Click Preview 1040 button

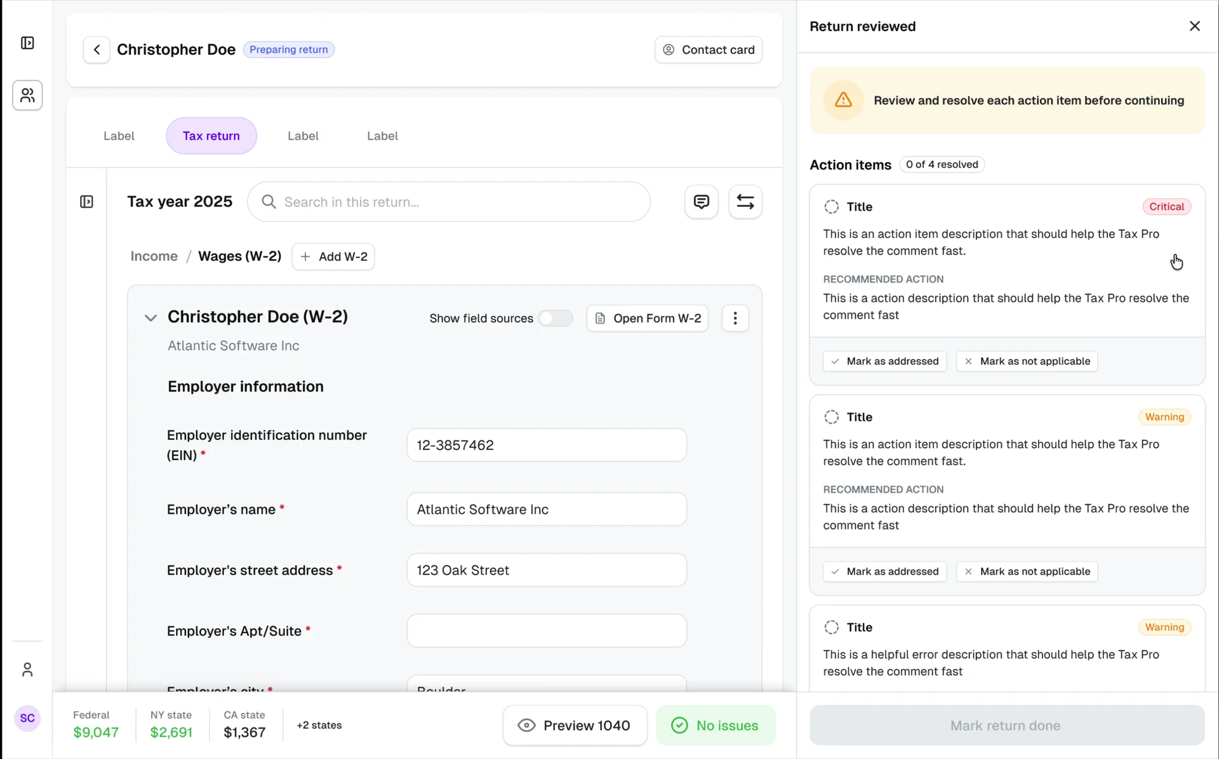575,725
